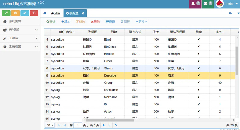
Task: Click the green fullscreen expand icon button
Action: (6, 13)
